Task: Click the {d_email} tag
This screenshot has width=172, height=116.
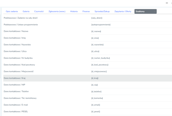Action: click(x=96, y=105)
